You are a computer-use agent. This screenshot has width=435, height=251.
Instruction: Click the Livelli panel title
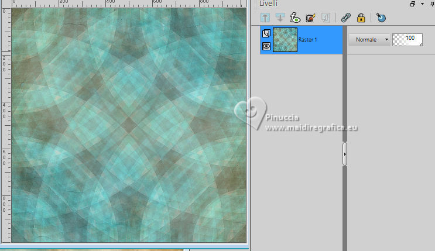[x=268, y=4]
